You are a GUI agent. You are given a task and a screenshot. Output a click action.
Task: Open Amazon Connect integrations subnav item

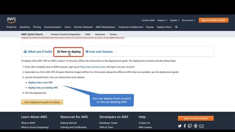click(x=66, y=34)
